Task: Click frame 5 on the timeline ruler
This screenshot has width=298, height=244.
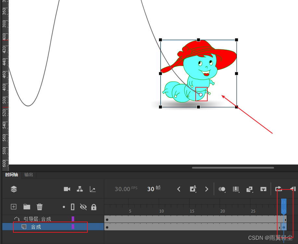Action: click(130, 211)
